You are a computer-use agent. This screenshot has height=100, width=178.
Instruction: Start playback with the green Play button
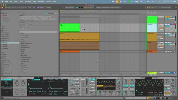77,7
